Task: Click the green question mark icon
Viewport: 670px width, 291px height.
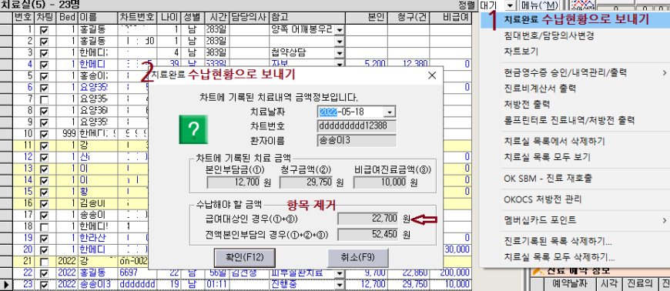Action: [x=194, y=129]
